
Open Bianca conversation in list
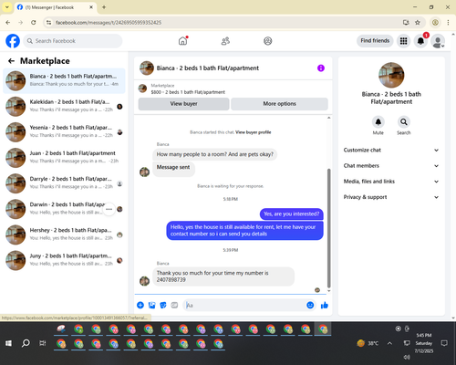[x=64, y=80]
